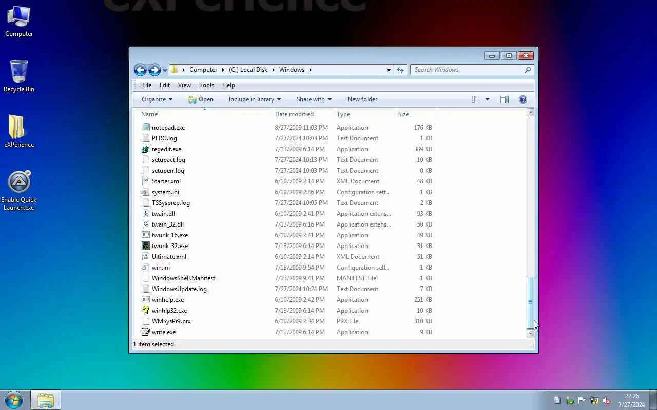Screen dimensions: 657x410
Task: Click the vertical scrollbar thumb
Action: 531,302
